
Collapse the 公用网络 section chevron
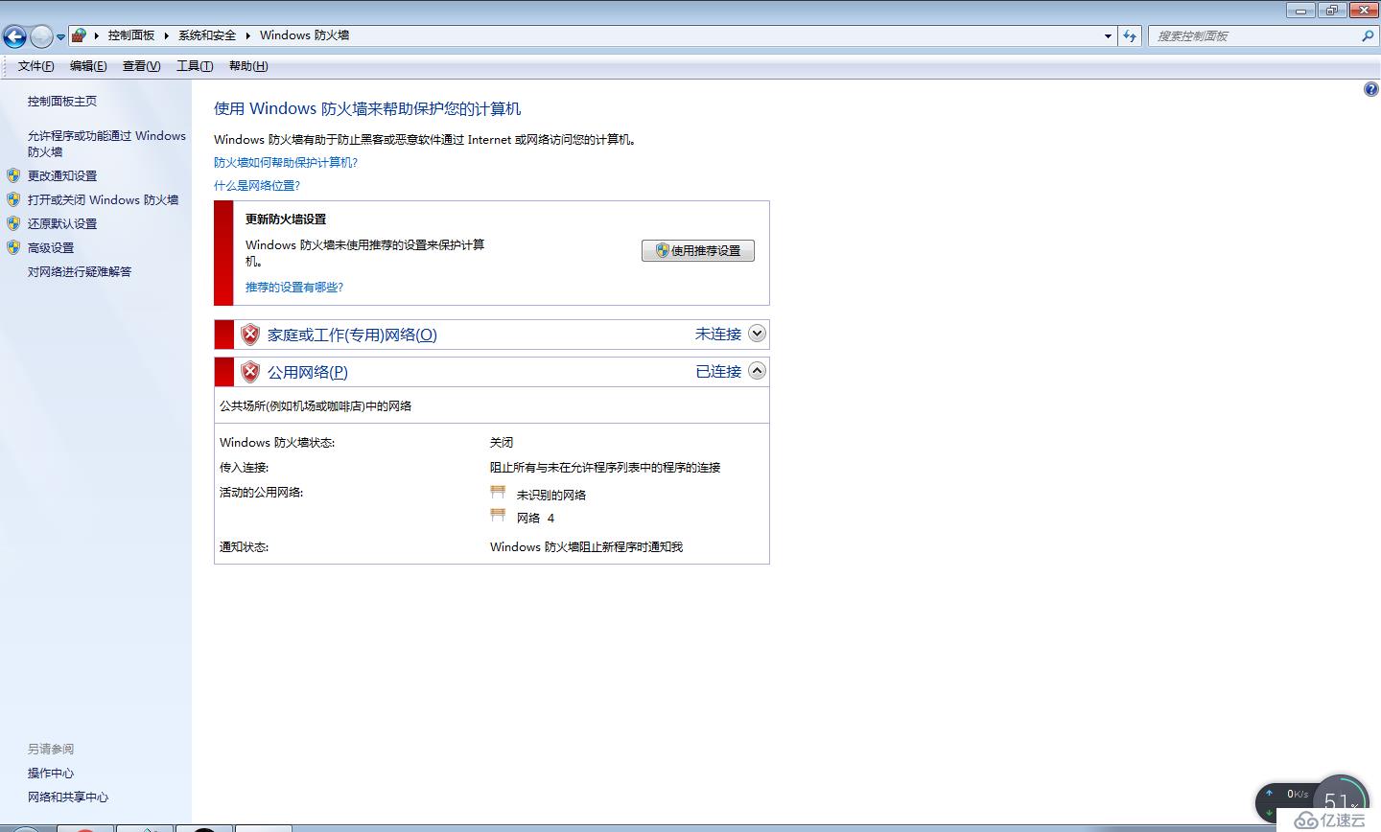tap(757, 371)
